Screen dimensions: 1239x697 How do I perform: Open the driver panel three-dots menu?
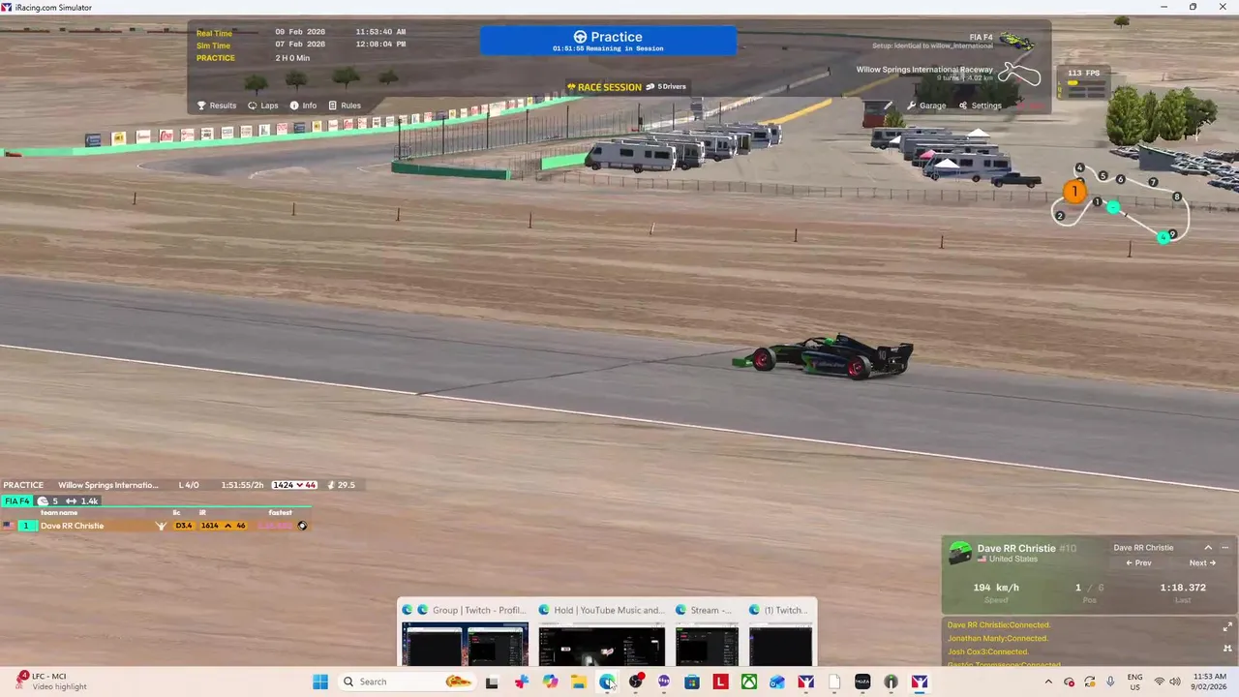click(x=1224, y=548)
